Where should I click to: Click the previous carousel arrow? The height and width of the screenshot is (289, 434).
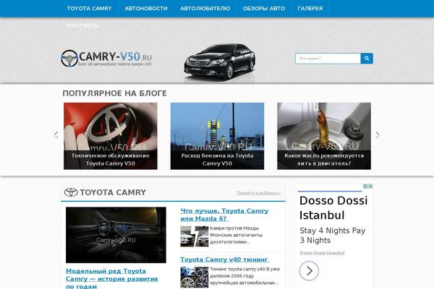[56, 134]
